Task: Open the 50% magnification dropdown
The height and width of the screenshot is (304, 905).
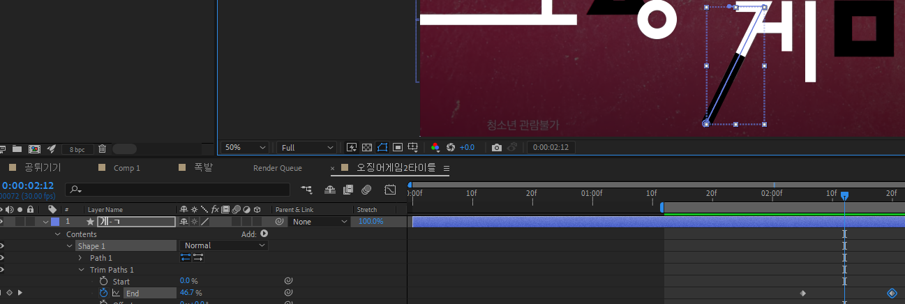Action: [x=246, y=148]
